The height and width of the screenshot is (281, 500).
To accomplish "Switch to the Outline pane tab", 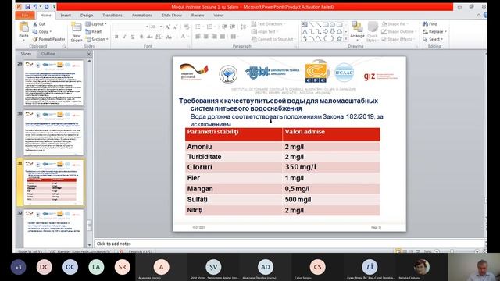I will 48,54.
